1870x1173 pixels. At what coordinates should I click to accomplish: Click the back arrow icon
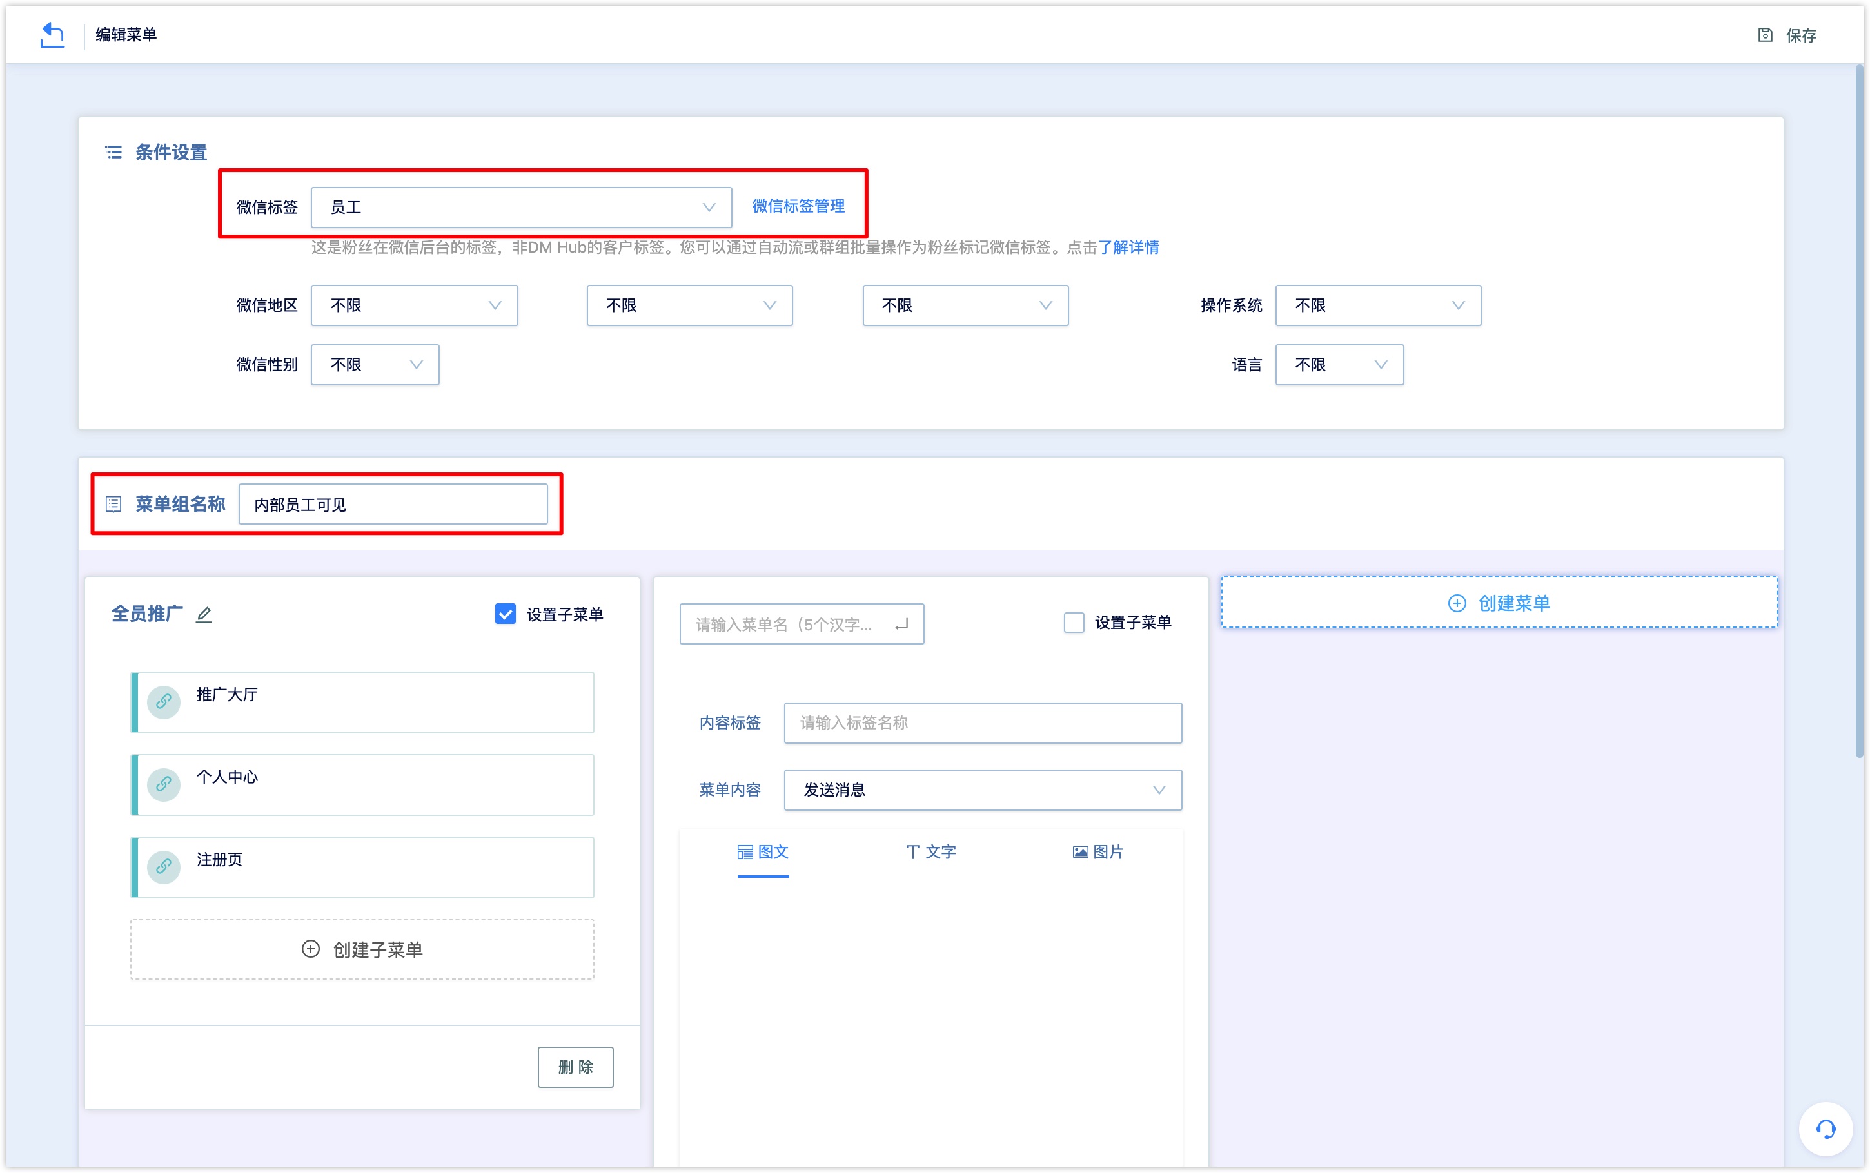52,35
